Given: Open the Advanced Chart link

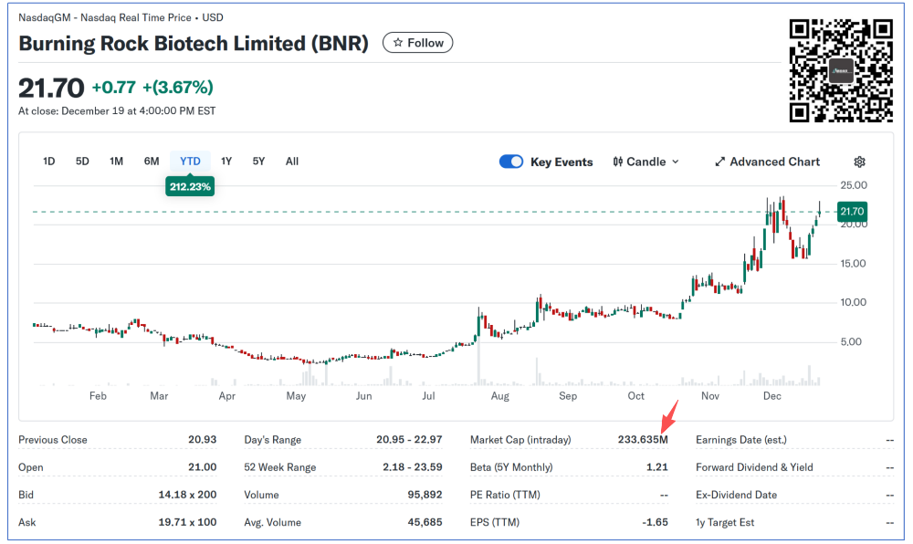Looking at the screenshot, I should pyautogui.click(x=774, y=162).
